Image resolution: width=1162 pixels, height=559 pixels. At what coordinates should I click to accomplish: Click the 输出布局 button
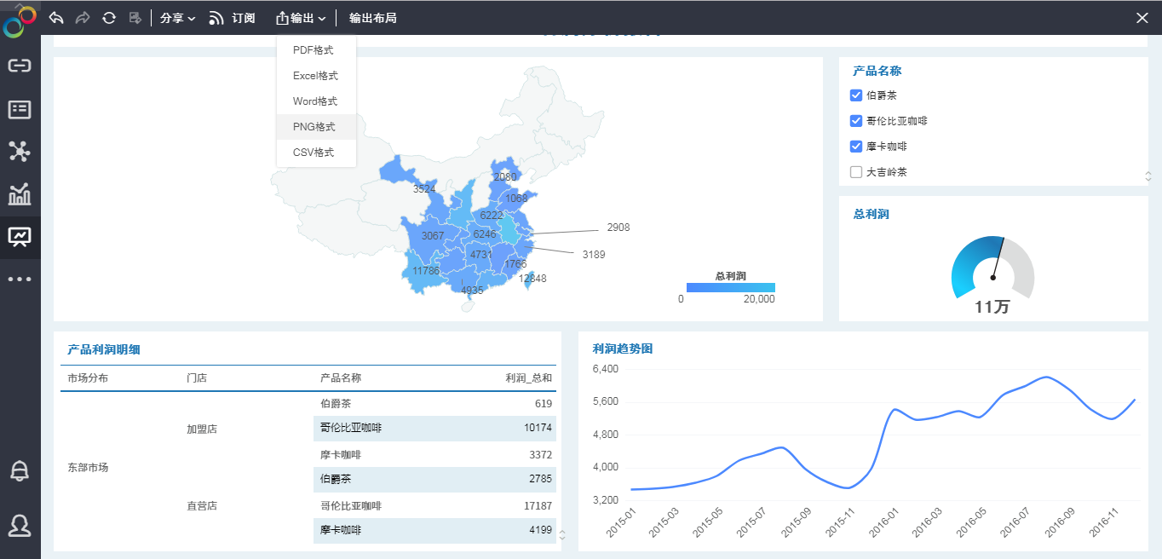[374, 17]
